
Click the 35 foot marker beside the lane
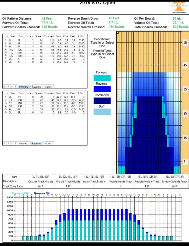click(185, 89)
